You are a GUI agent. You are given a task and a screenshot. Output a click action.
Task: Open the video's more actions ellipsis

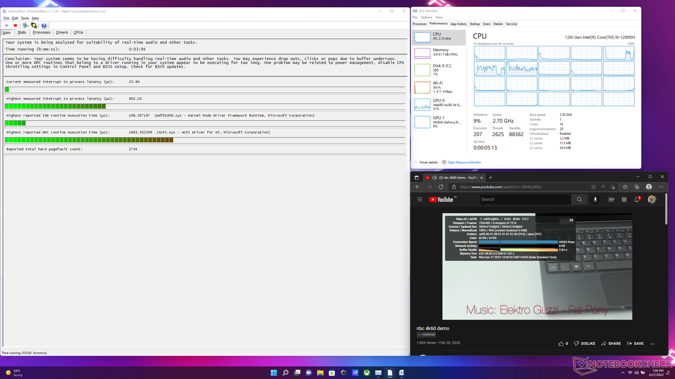pos(652,344)
